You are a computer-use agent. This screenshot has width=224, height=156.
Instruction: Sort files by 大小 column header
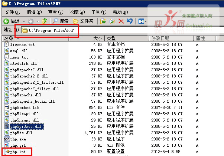97,38
